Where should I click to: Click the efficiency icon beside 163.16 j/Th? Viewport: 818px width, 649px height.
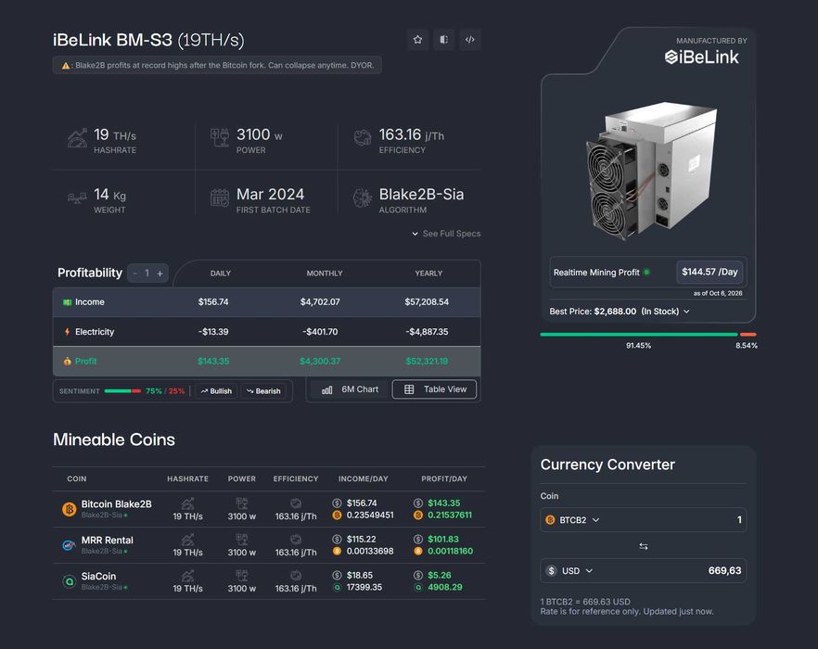362,138
